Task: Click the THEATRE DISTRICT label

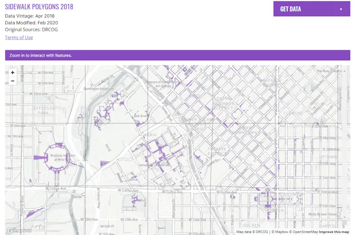Action: coord(217,151)
